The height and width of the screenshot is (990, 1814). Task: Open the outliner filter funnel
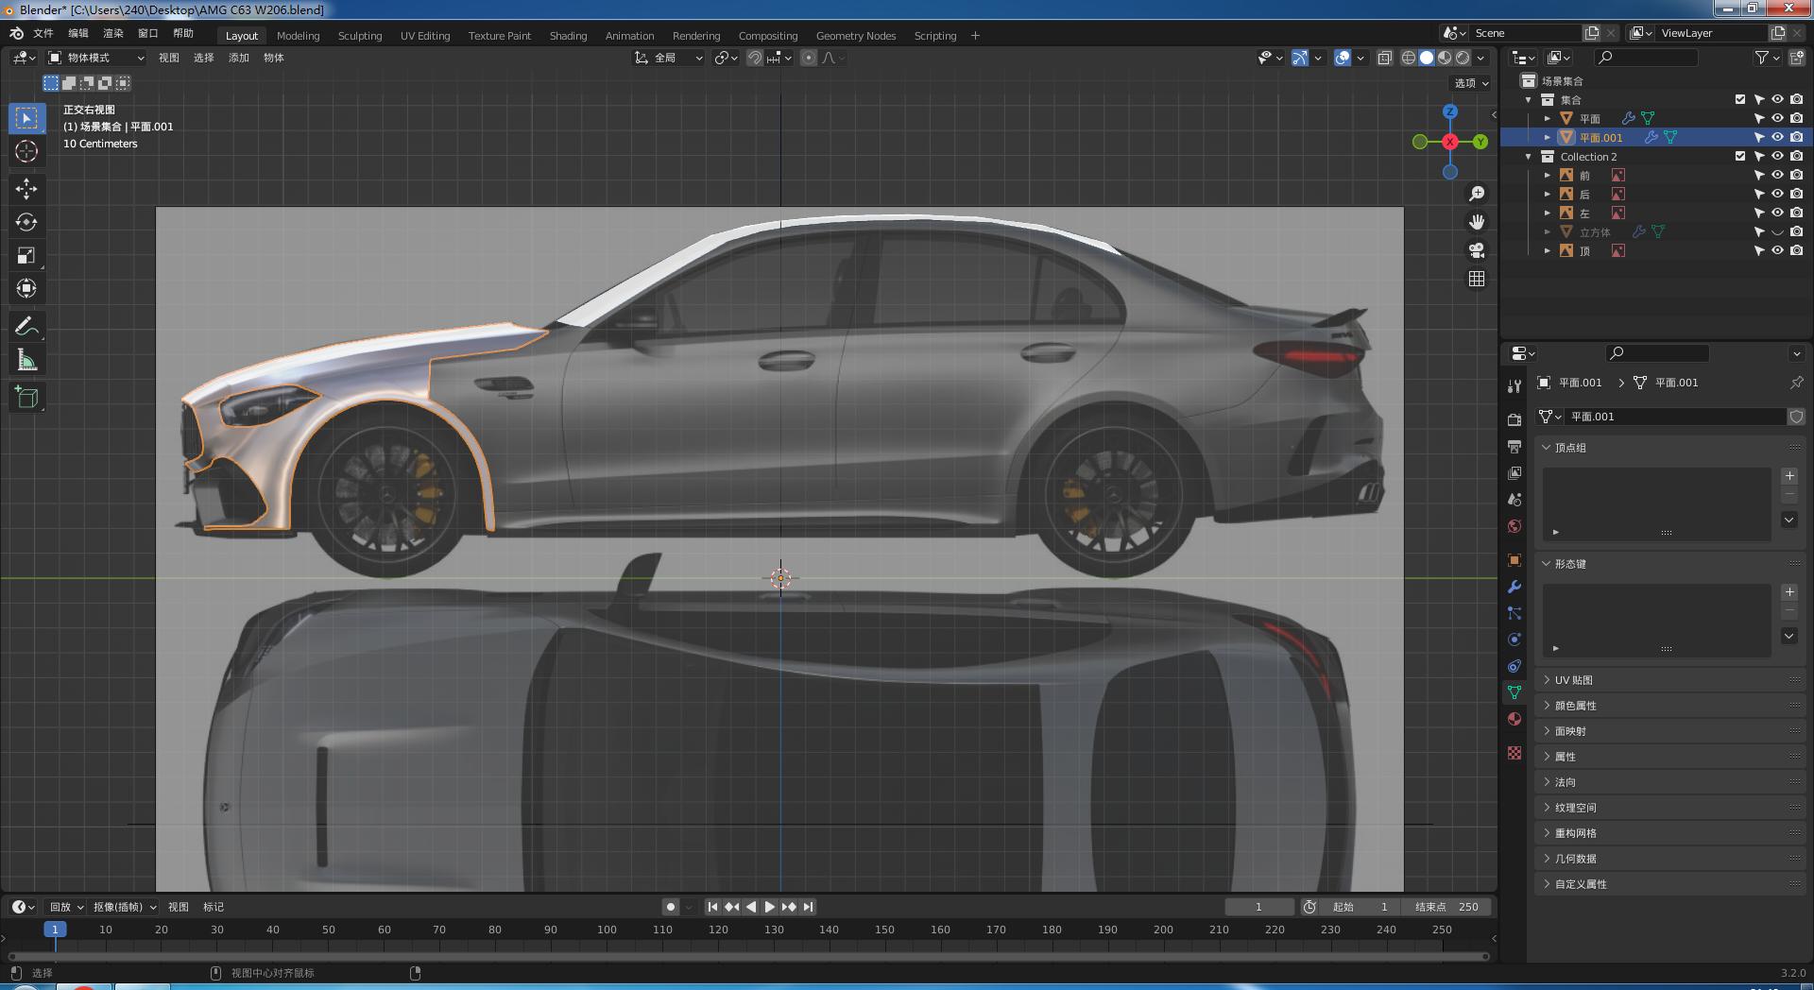(x=1761, y=58)
